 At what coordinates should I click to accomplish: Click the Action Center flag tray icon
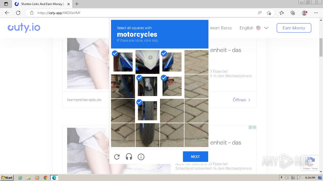[x=299, y=178]
